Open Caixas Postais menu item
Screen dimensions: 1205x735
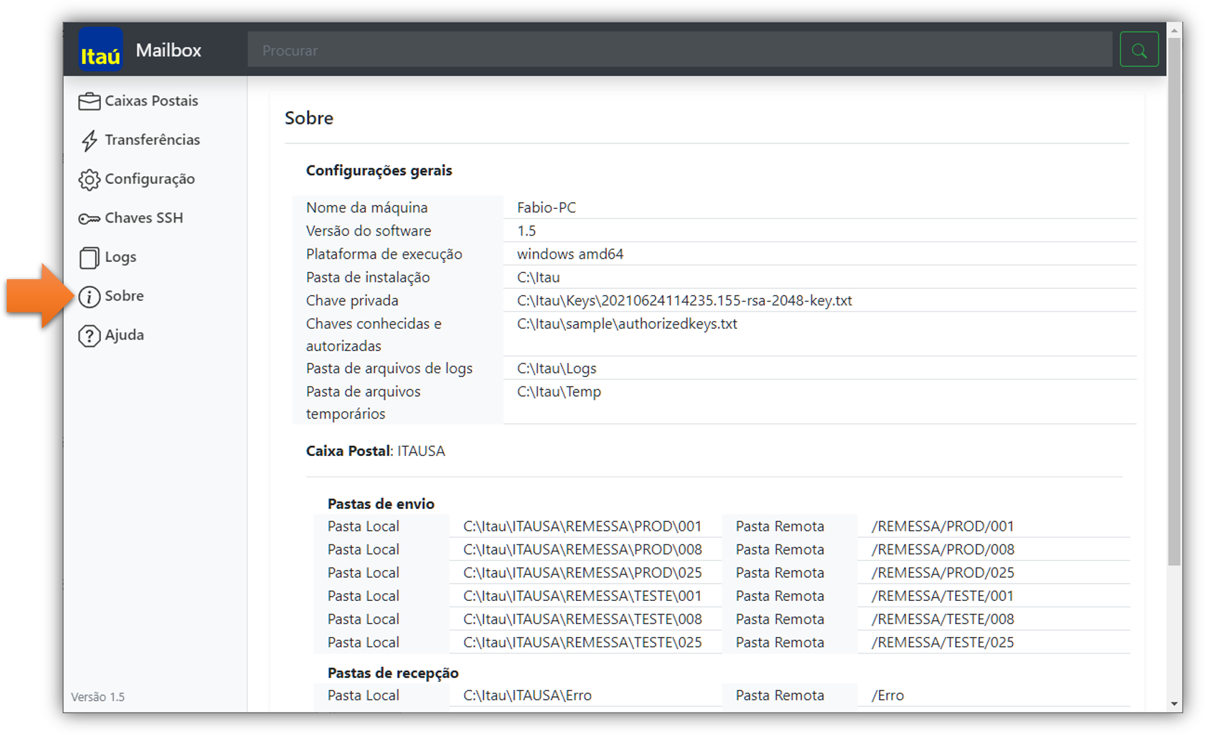pos(151,101)
